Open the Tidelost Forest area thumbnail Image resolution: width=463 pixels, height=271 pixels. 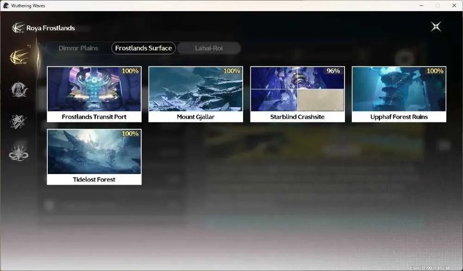coord(94,152)
